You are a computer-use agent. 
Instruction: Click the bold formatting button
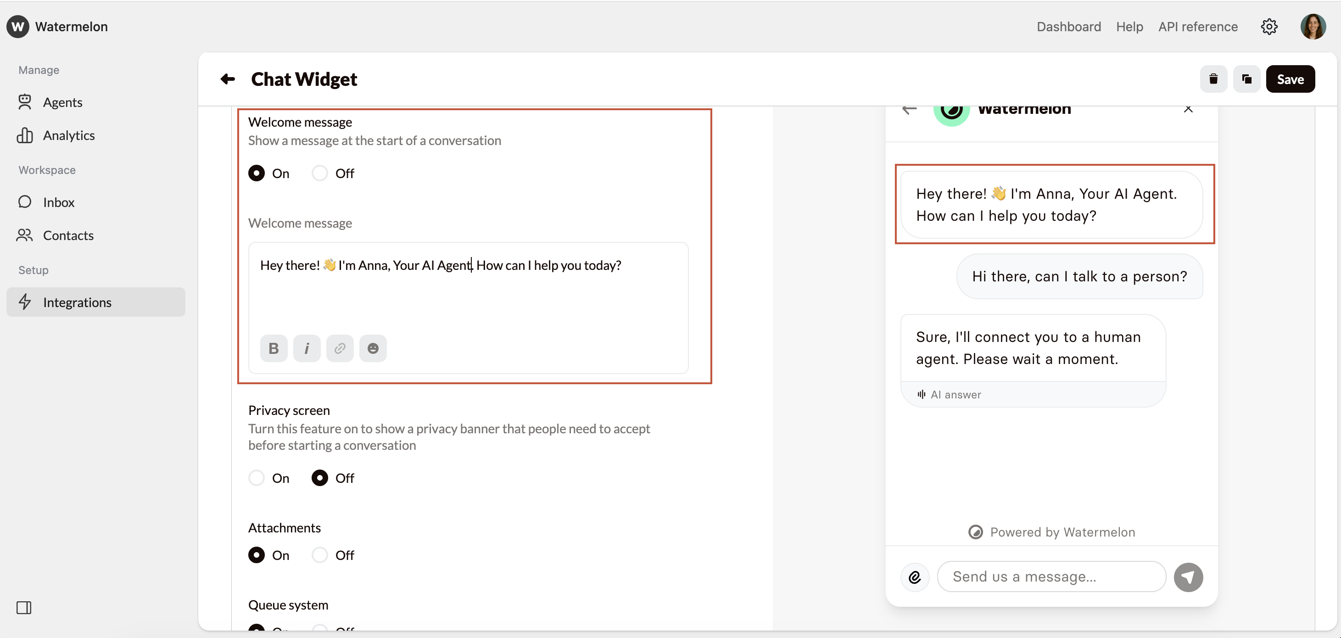point(274,348)
